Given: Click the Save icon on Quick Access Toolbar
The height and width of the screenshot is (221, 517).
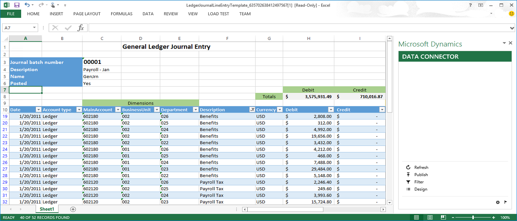Looking at the screenshot, I should [x=17, y=5].
